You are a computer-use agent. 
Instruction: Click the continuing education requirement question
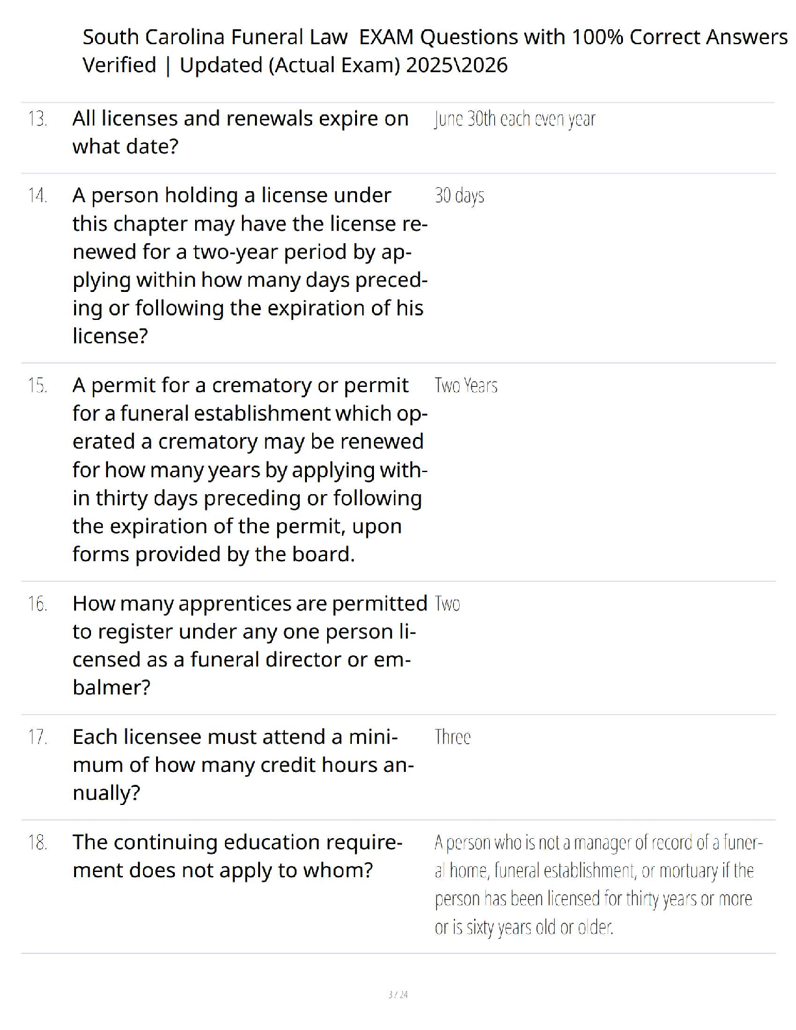point(237,856)
